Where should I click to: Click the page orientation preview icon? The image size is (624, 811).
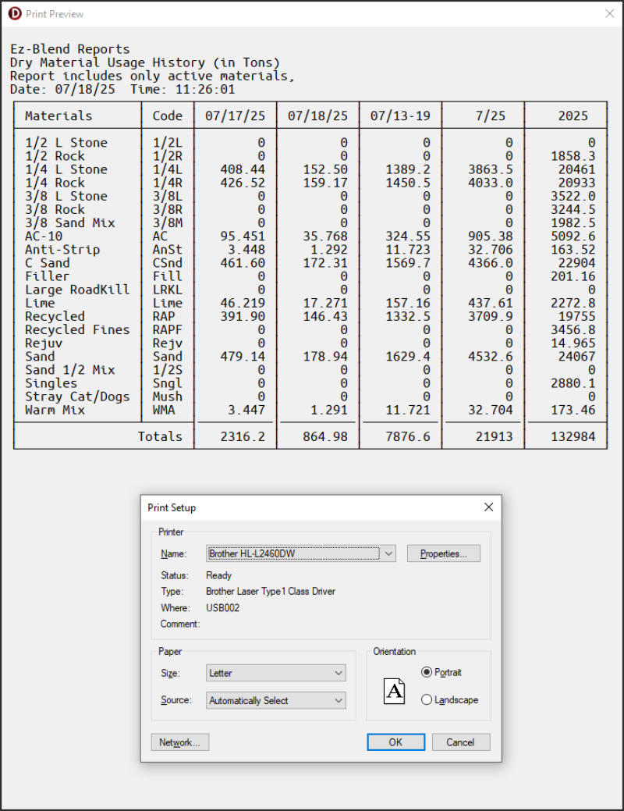coord(394,691)
